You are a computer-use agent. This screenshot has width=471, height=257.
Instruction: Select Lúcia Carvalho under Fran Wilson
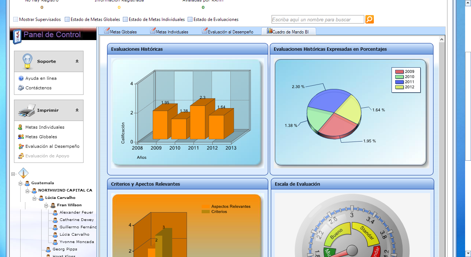74,235
